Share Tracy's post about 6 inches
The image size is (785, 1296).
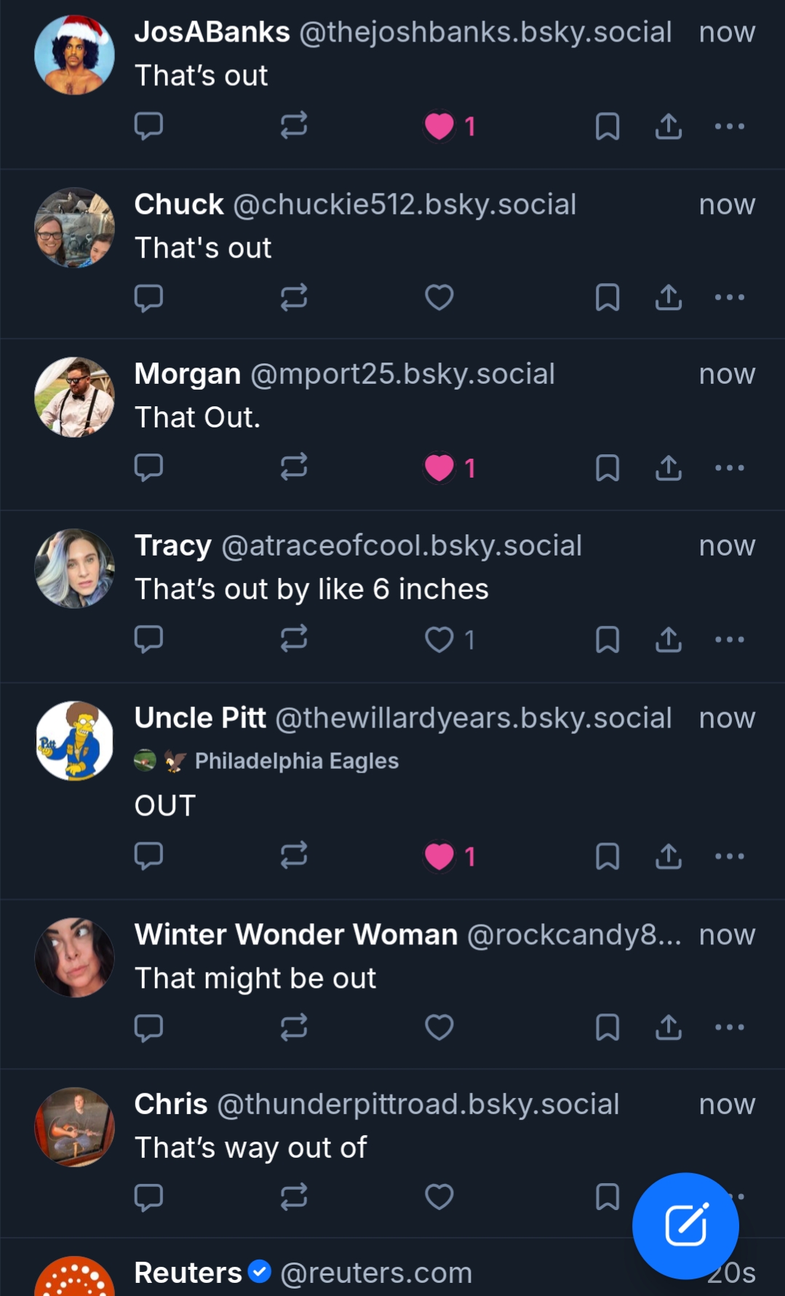click(x=668, y=640)
